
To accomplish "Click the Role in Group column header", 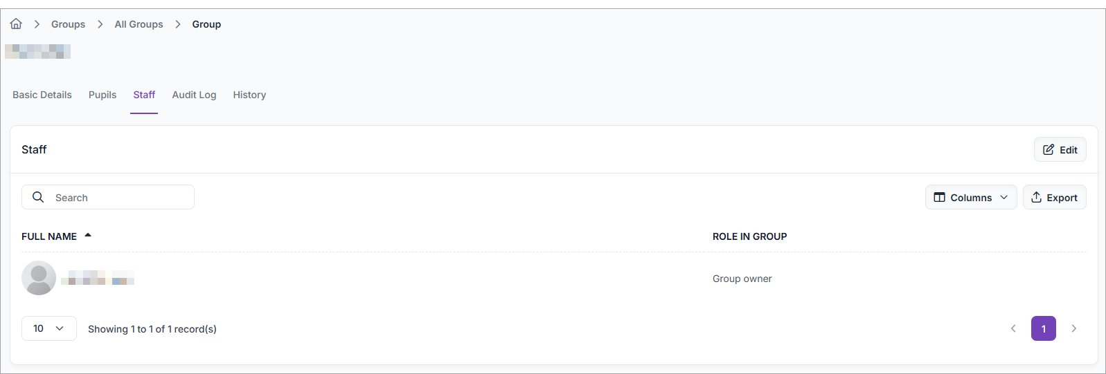I will [749, 236].
